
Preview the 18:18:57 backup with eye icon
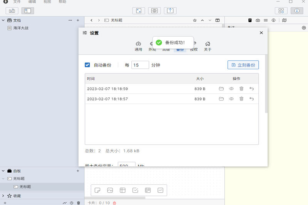click(231, 99)
